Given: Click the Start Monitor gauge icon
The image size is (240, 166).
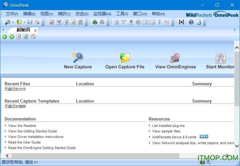Looking at the screenshot, I should click(x=220, y=58).
